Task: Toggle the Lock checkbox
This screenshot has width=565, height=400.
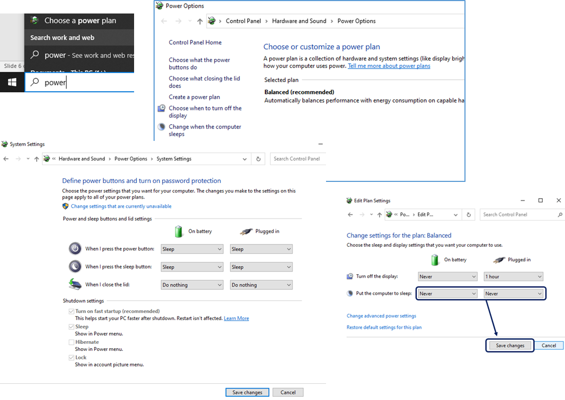Action: [x=71, y=358]
